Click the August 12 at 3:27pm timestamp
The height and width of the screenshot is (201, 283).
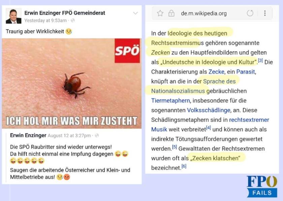pos(69,136)
